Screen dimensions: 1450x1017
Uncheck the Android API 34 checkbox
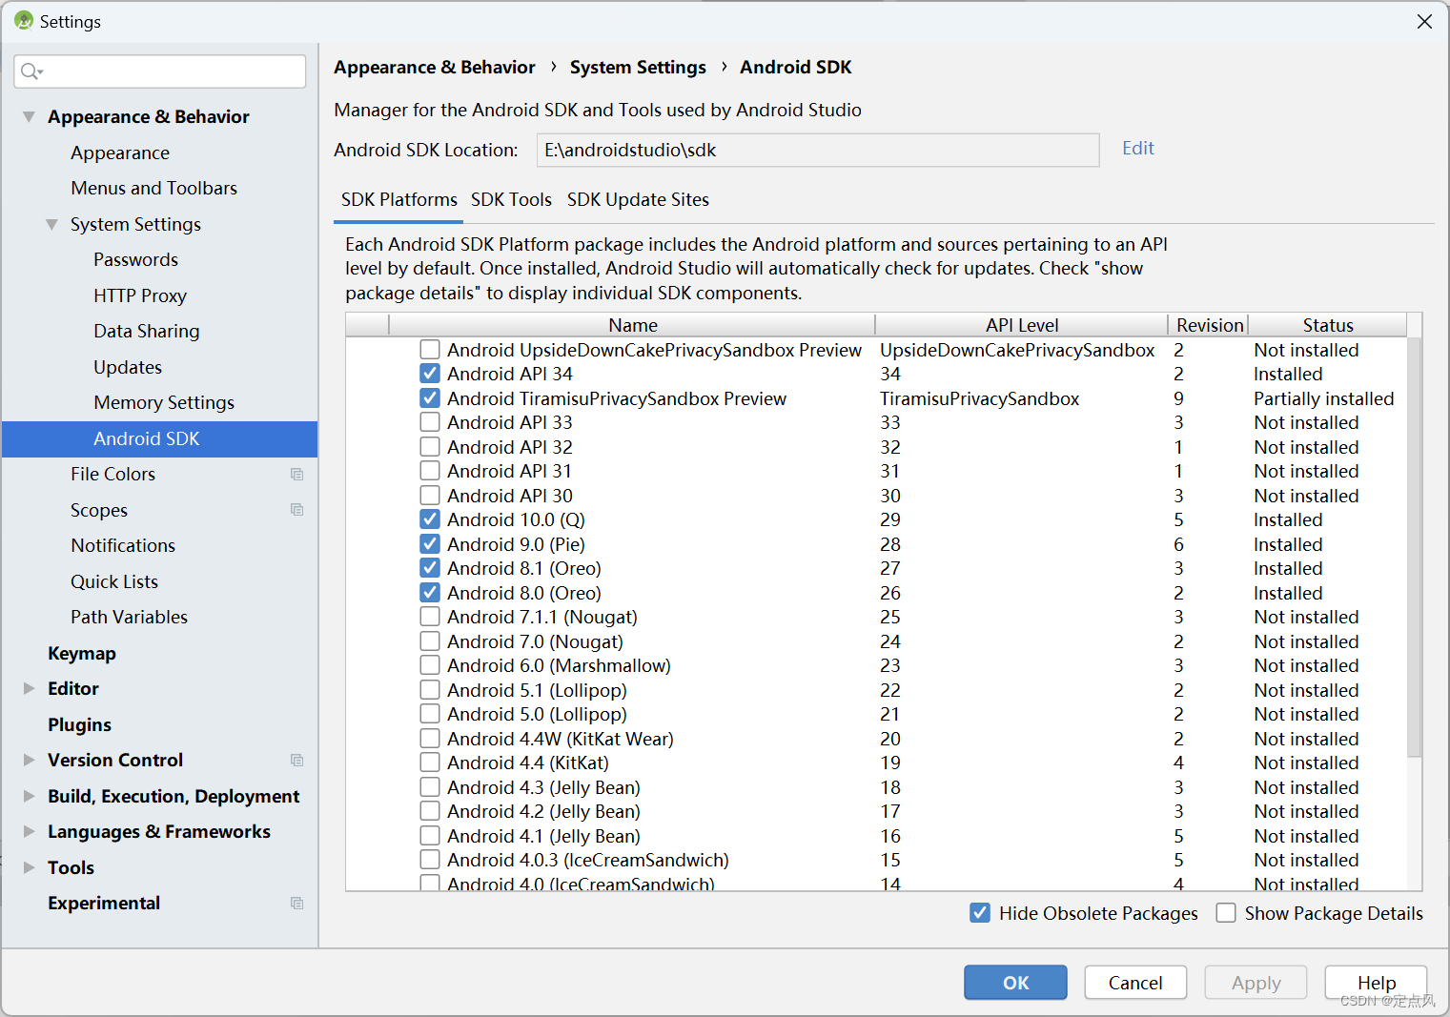click(x=430, y=374)
